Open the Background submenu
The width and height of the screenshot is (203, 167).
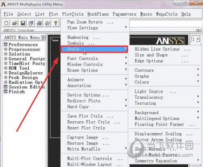tap(165, 112)
